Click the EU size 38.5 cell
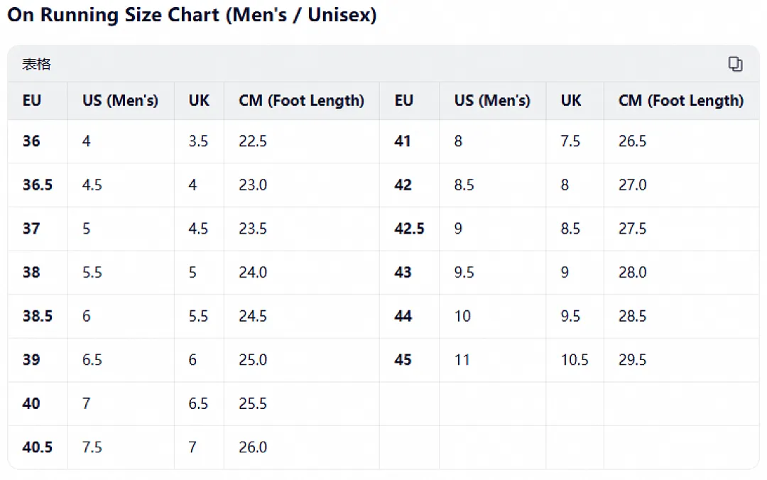Image resolution: width=767 pixels, height=480 pixels. coord(37,315)
